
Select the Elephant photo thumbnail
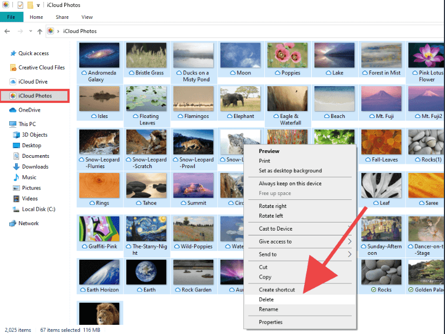point(241,99)
